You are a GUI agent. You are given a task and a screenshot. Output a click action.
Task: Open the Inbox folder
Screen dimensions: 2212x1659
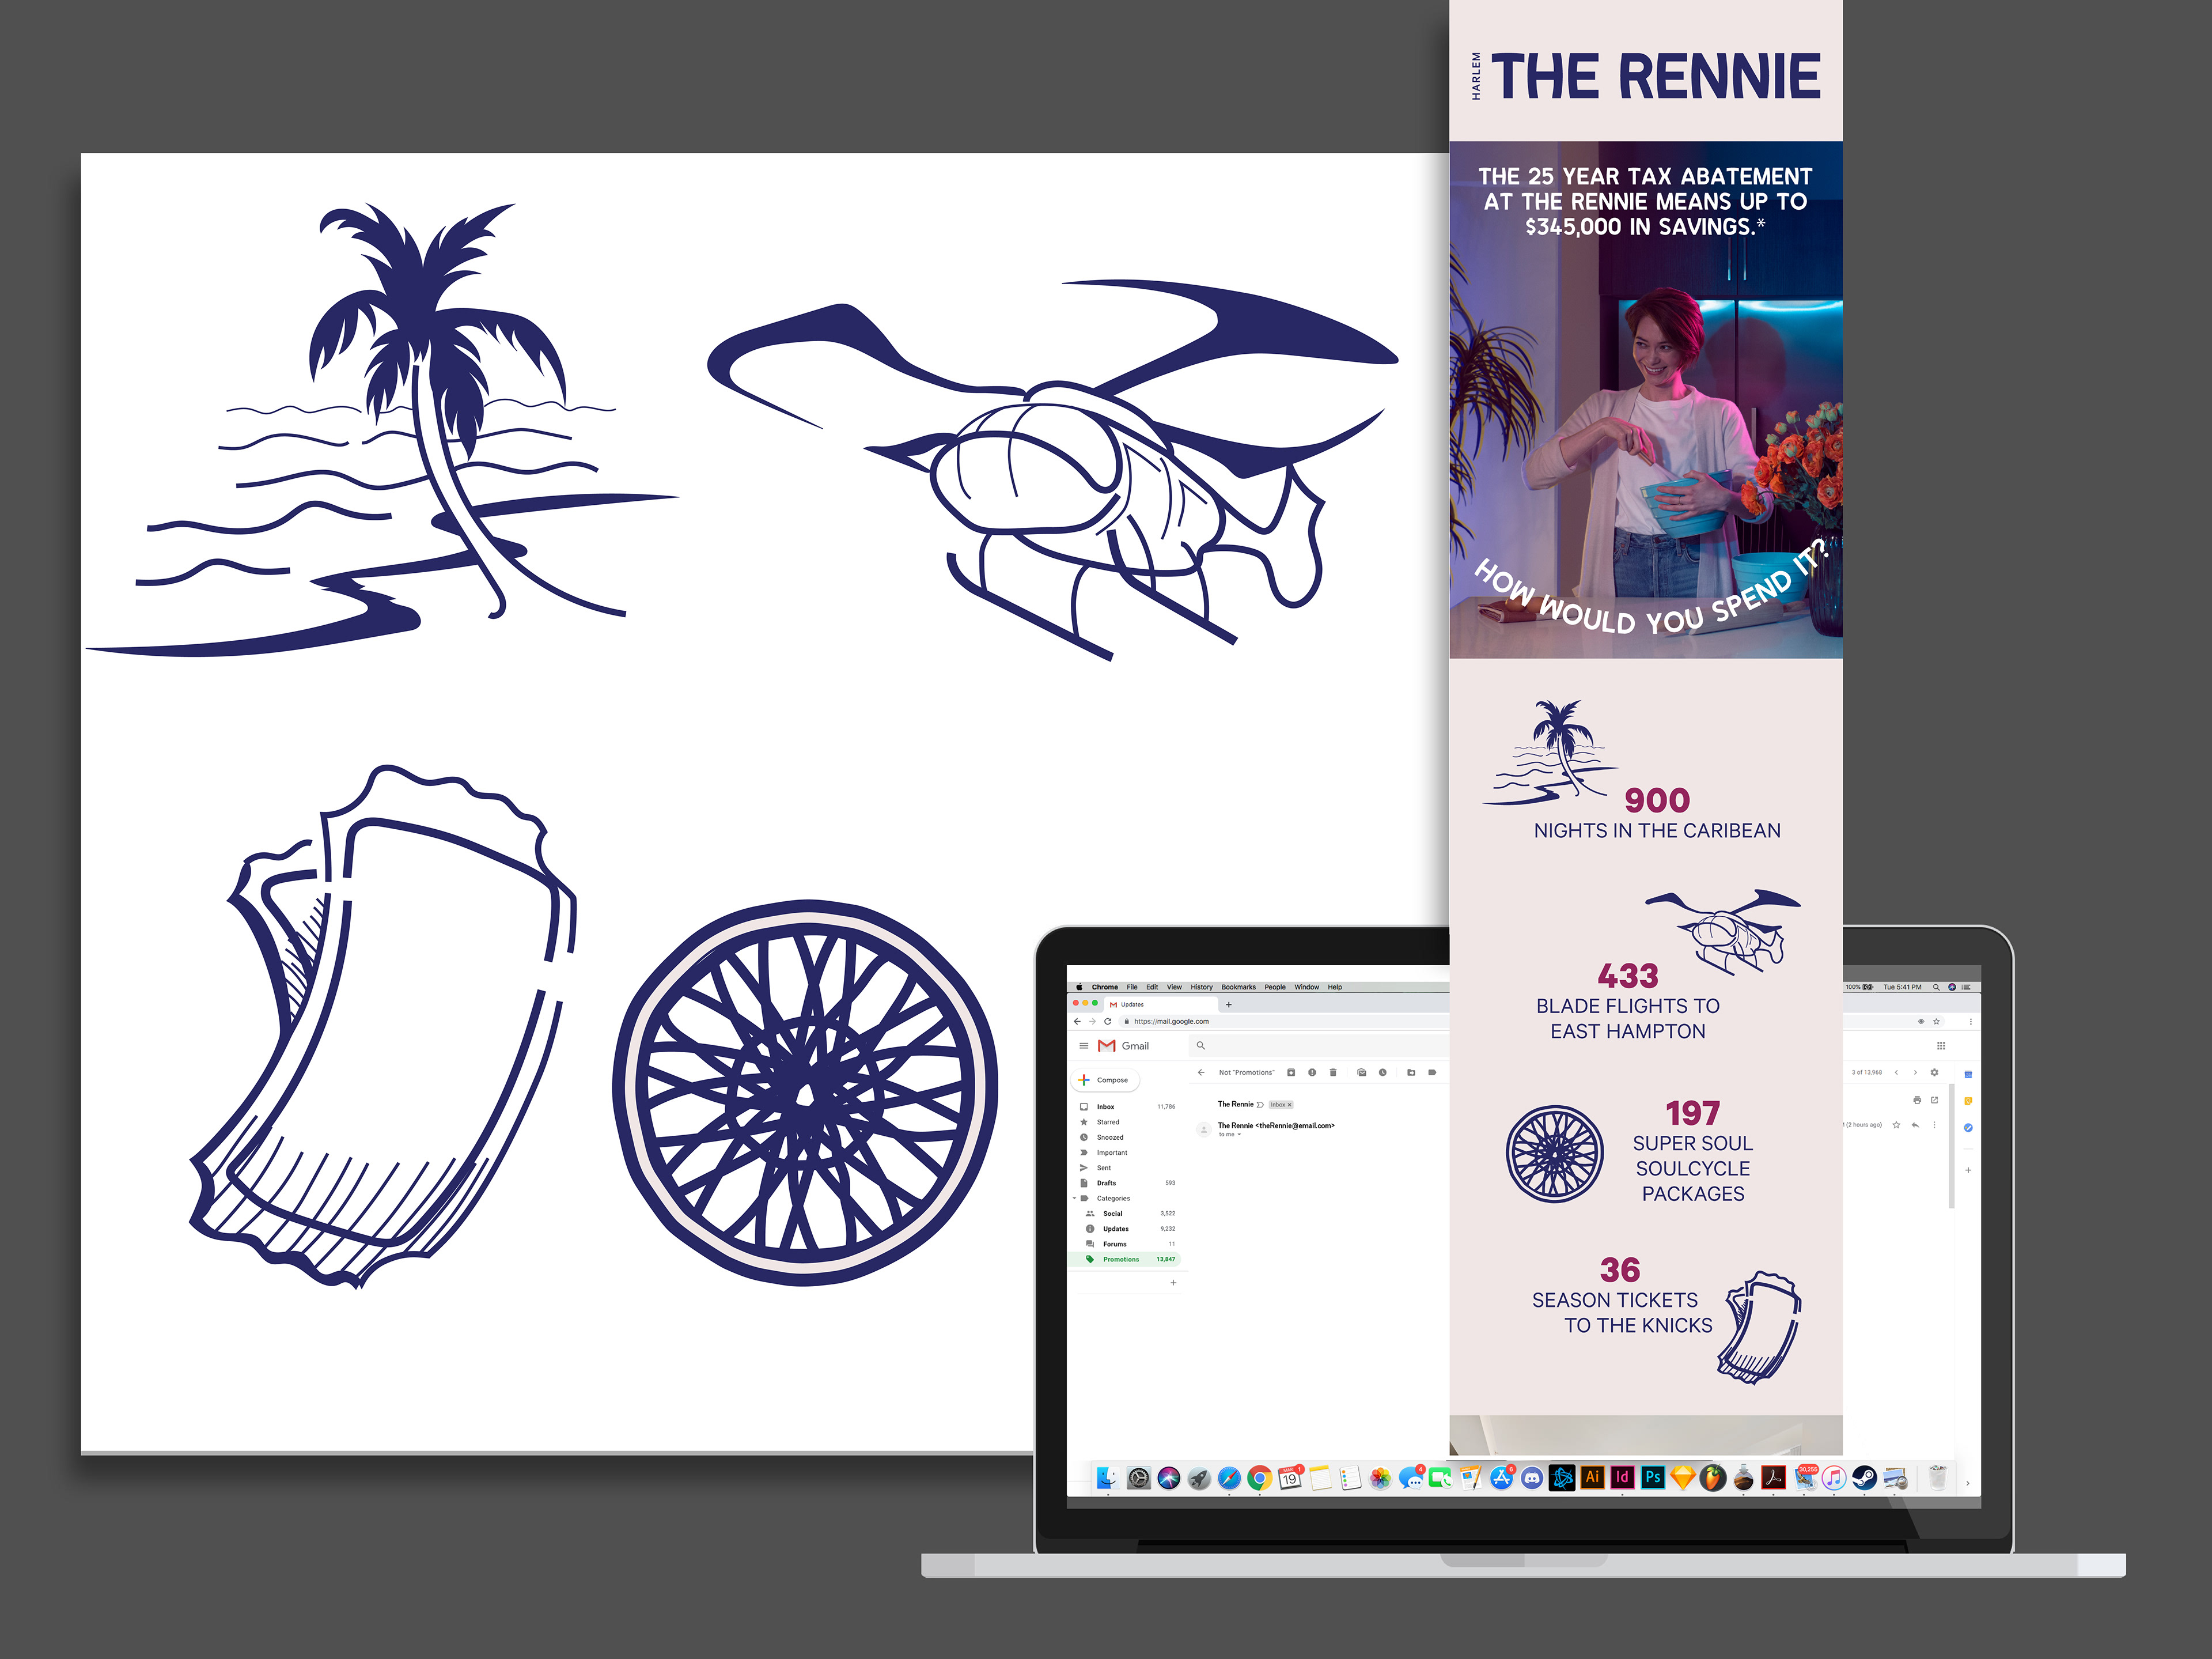pyautogui.click(x=1105, y=1106)
